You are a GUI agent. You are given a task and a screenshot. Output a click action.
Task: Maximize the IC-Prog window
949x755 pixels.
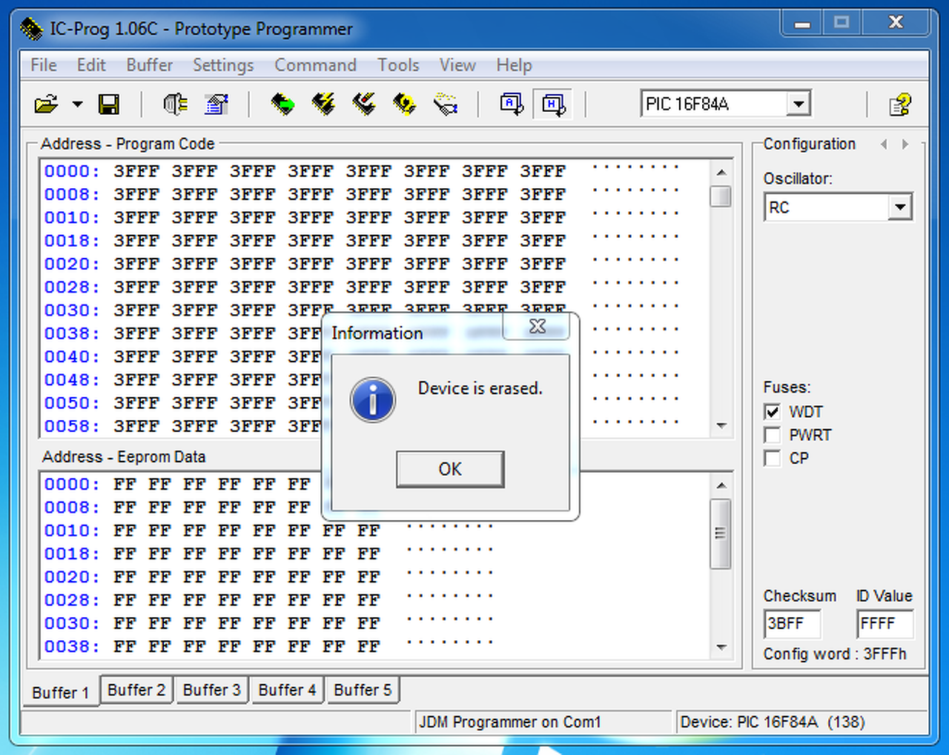click(x=841, y=23)
